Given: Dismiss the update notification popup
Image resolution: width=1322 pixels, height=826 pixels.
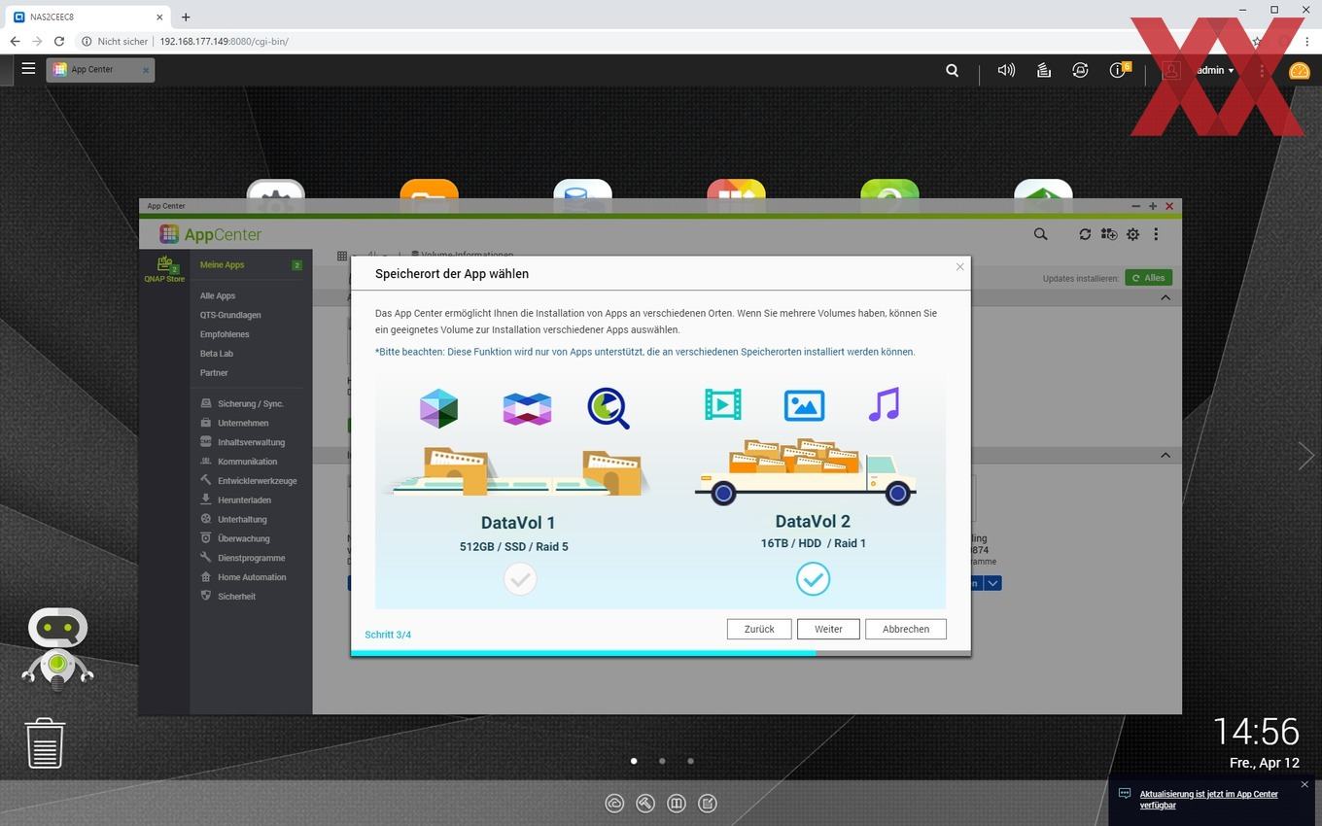Looking at the screenshot, I should (x=1305, y=784).
